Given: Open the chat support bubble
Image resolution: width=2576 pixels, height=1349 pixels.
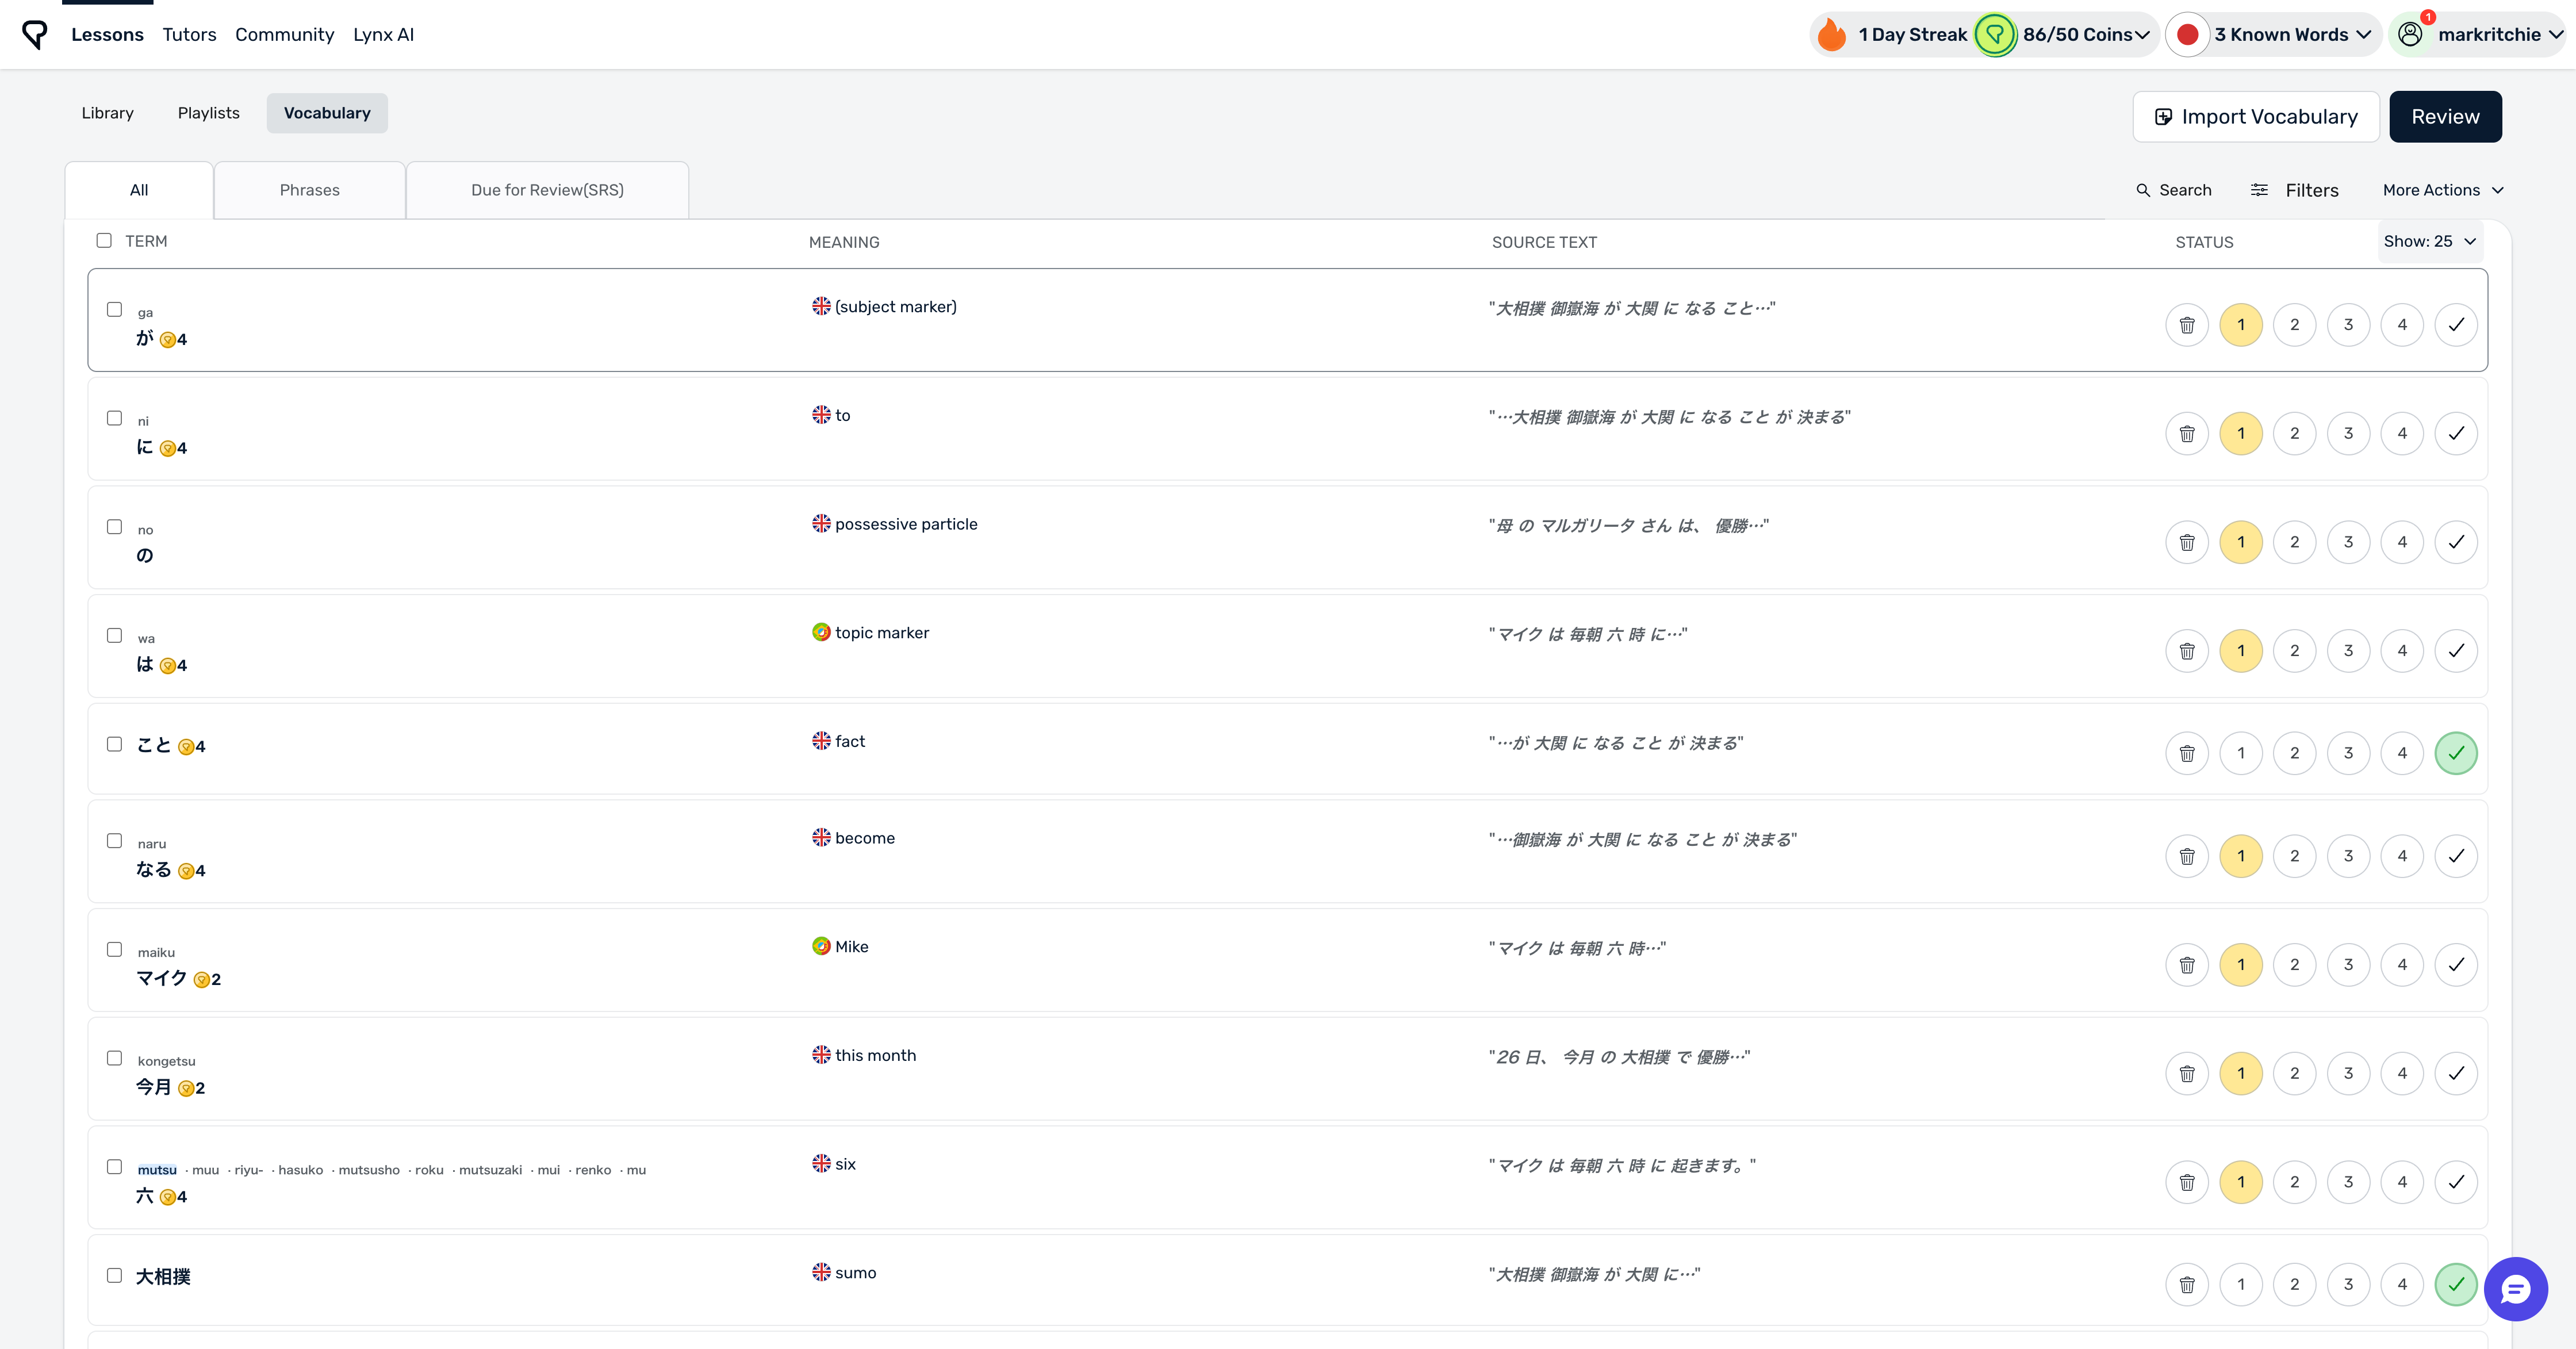Looking at the screenshot, I should coord(2515,1289).
